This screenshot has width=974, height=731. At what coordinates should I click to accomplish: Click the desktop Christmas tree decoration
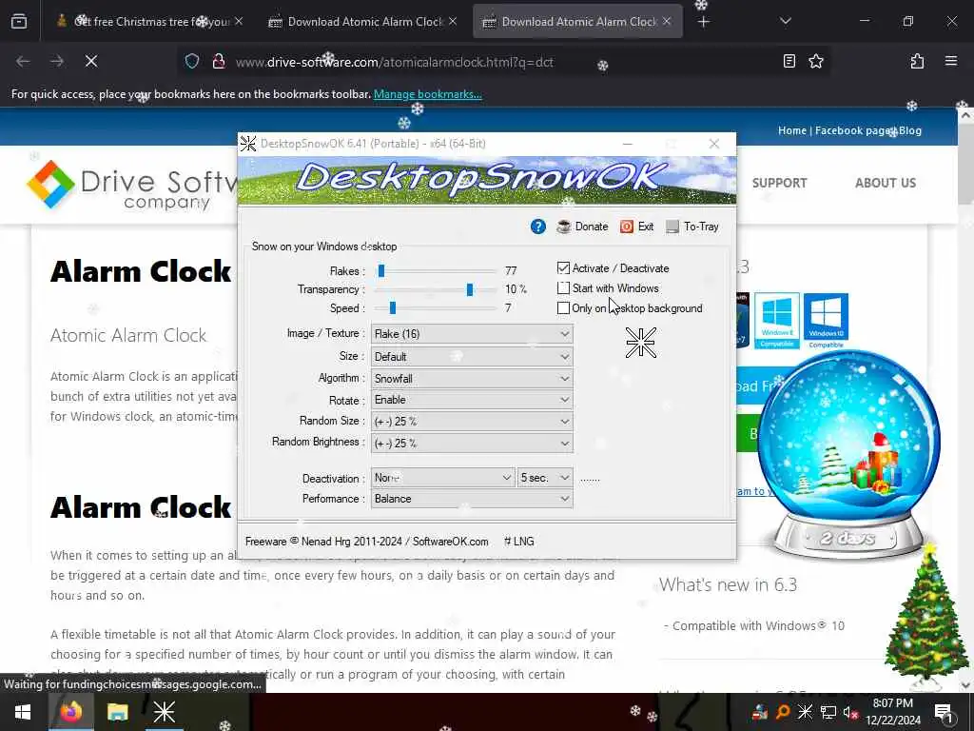click(x=925, y=617)
